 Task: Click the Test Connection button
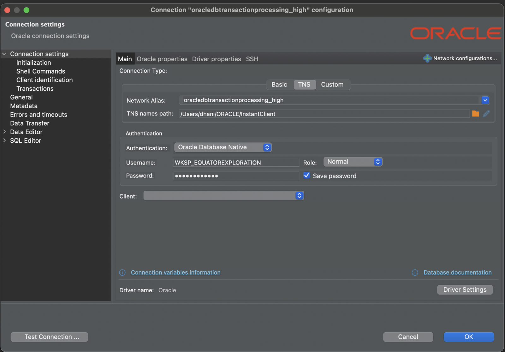pos(49,337)
